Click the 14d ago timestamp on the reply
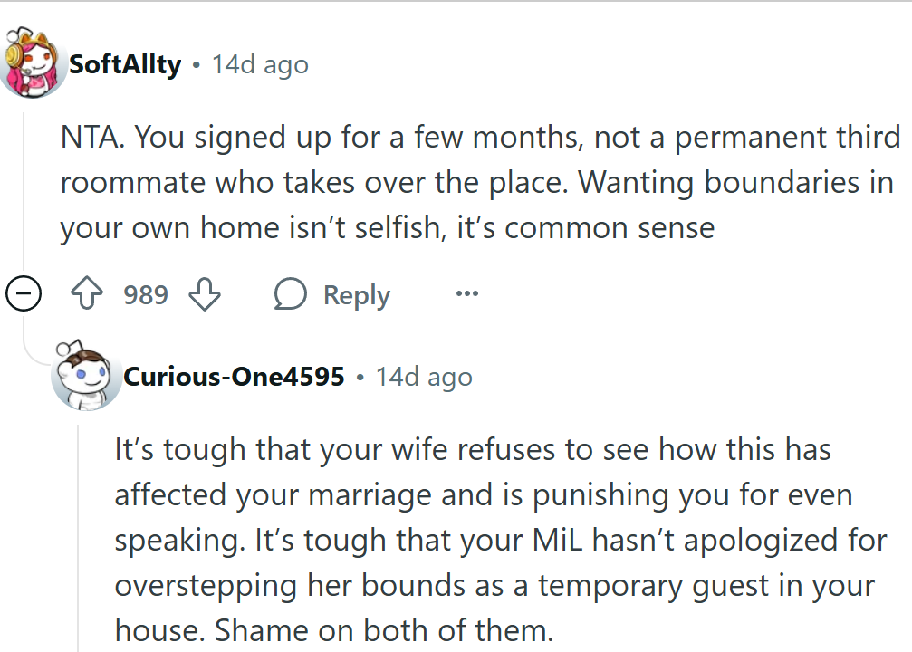This screenshot has height=652, width=912. click(x=424, y=377)
